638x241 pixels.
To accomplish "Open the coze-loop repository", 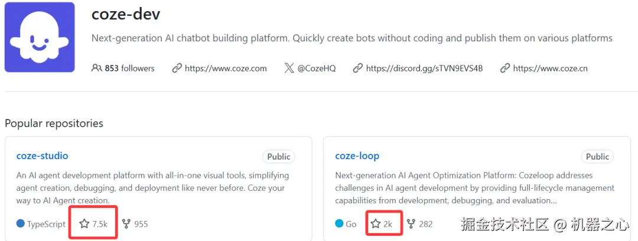I will pos(357,156).
